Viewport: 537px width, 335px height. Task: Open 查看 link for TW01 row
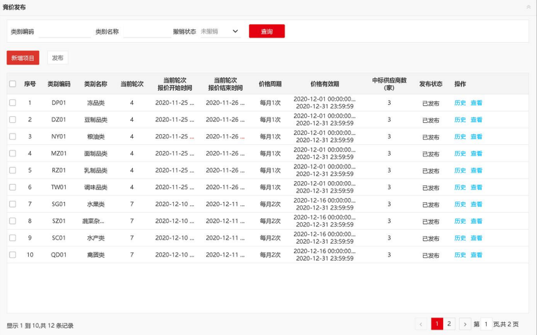pos(477,187)
